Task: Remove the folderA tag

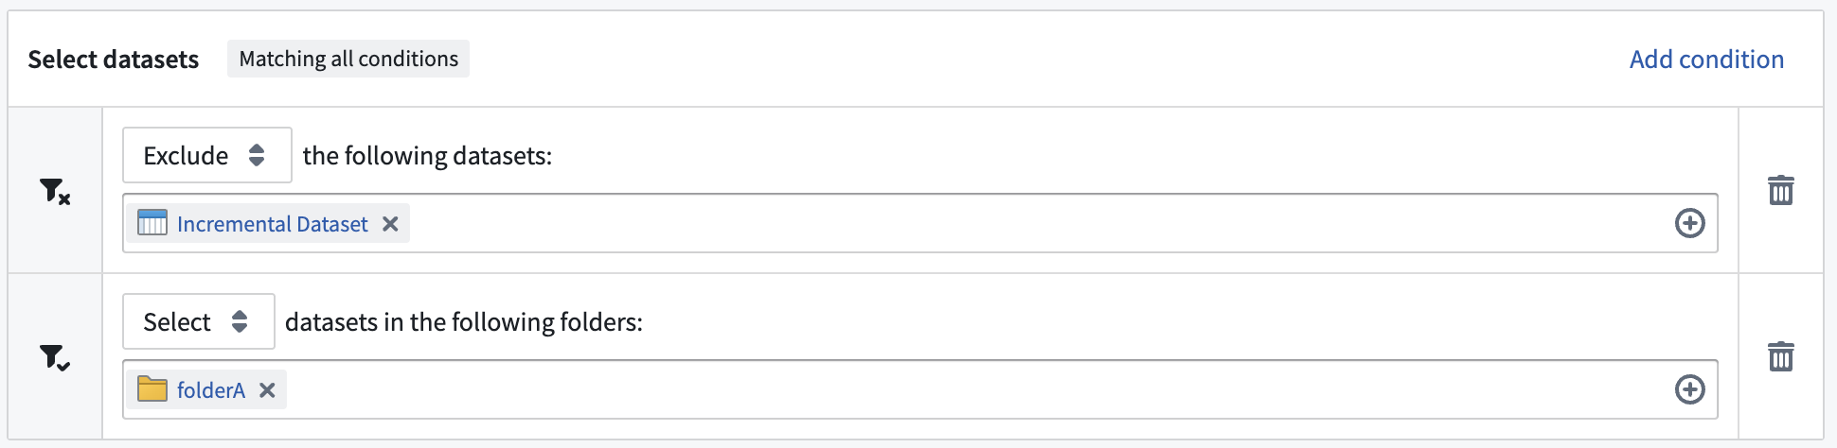Action: pyautogui.click(x=267, y=390)
